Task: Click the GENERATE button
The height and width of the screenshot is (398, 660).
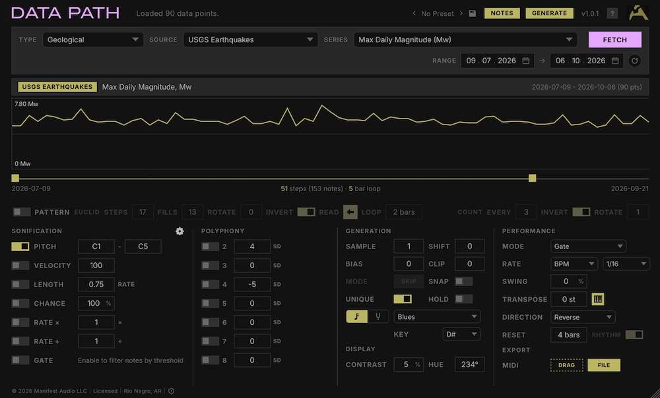Action: coord(549,13)
